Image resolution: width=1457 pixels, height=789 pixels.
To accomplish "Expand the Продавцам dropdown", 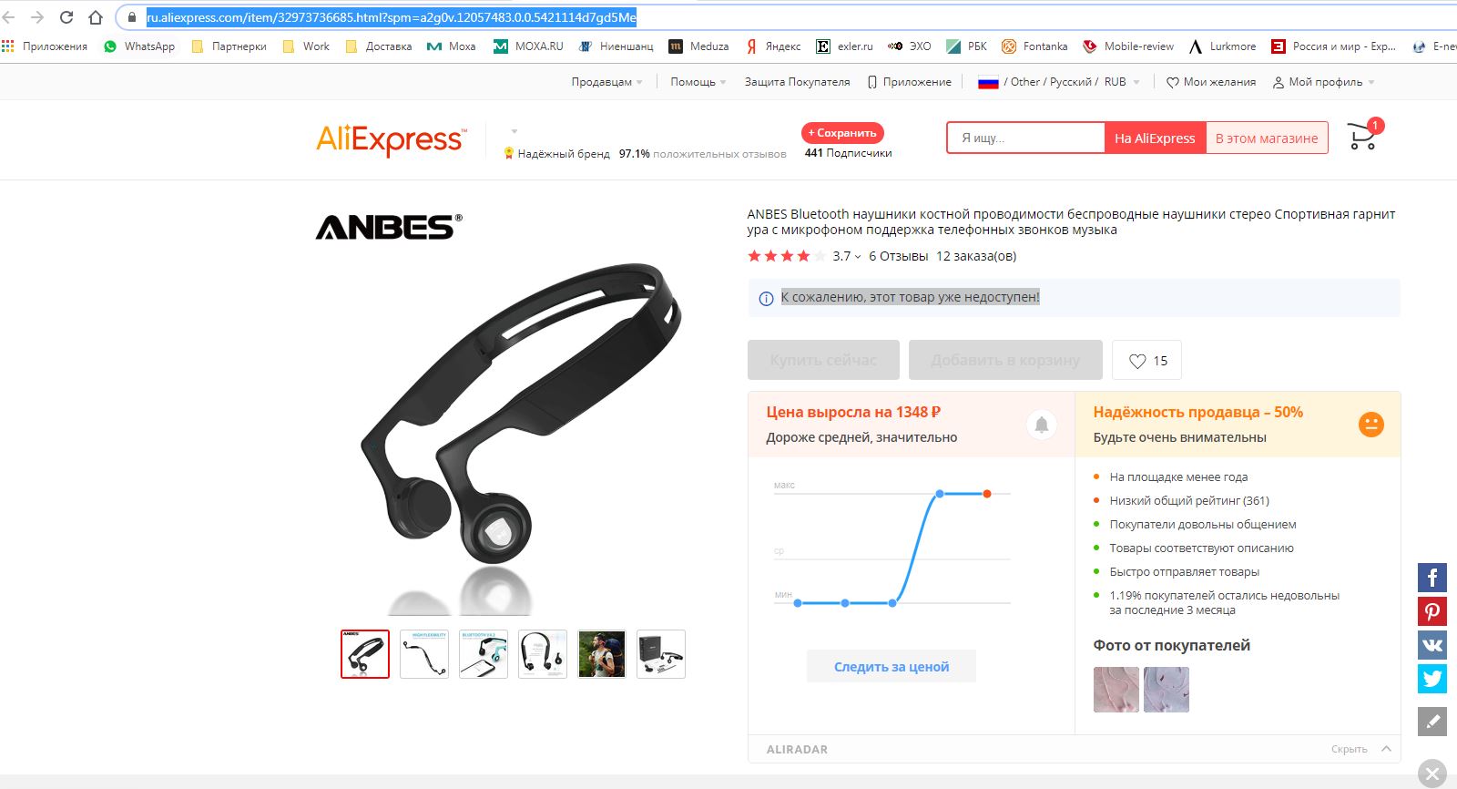I will 607,82.
